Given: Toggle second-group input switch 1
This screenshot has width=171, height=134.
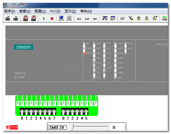Looking at the screenshot, I should (x=68, y=112).
